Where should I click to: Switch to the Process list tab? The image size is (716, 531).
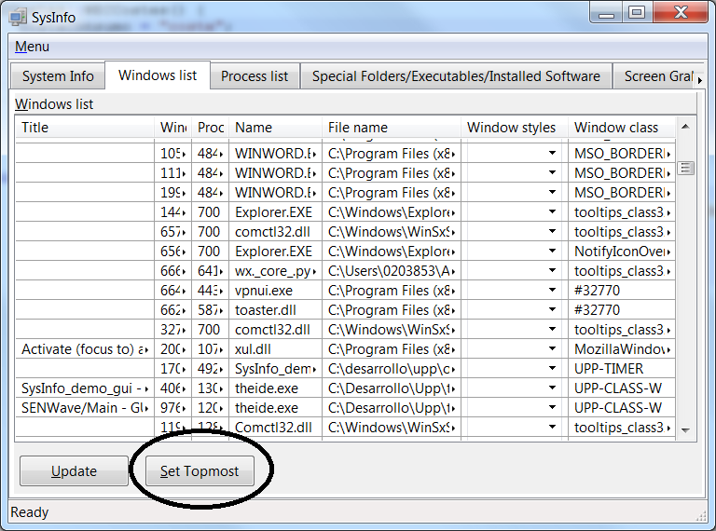(255, 76)
